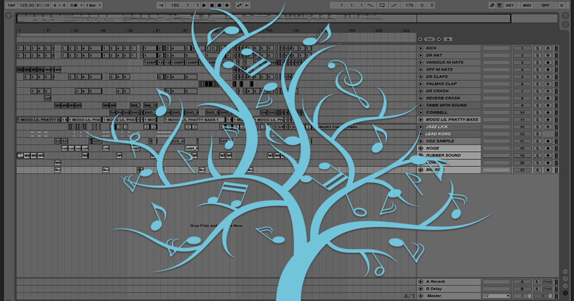The height and width of the screenshot is (301, 574).
Task: Open the browser with the triangle icon
Action: 8,16
